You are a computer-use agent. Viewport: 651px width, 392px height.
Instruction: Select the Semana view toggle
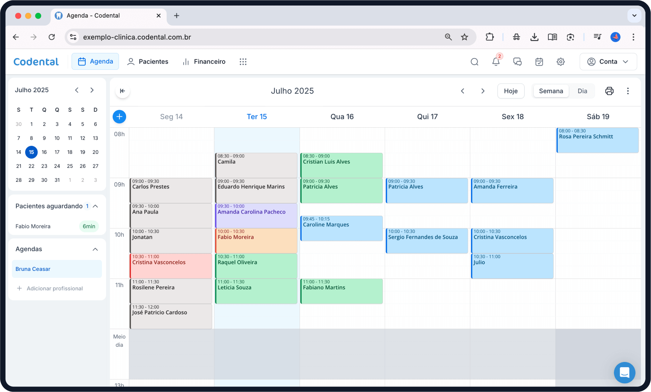(551, 91)
